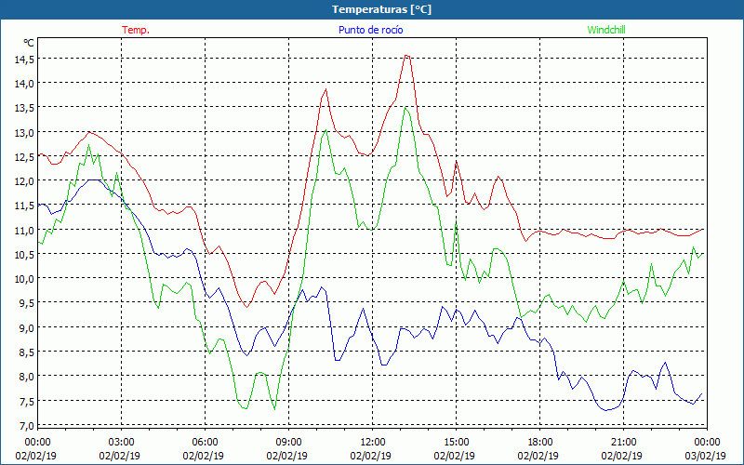Click the 06:00 time axis label

pos(205,442)
